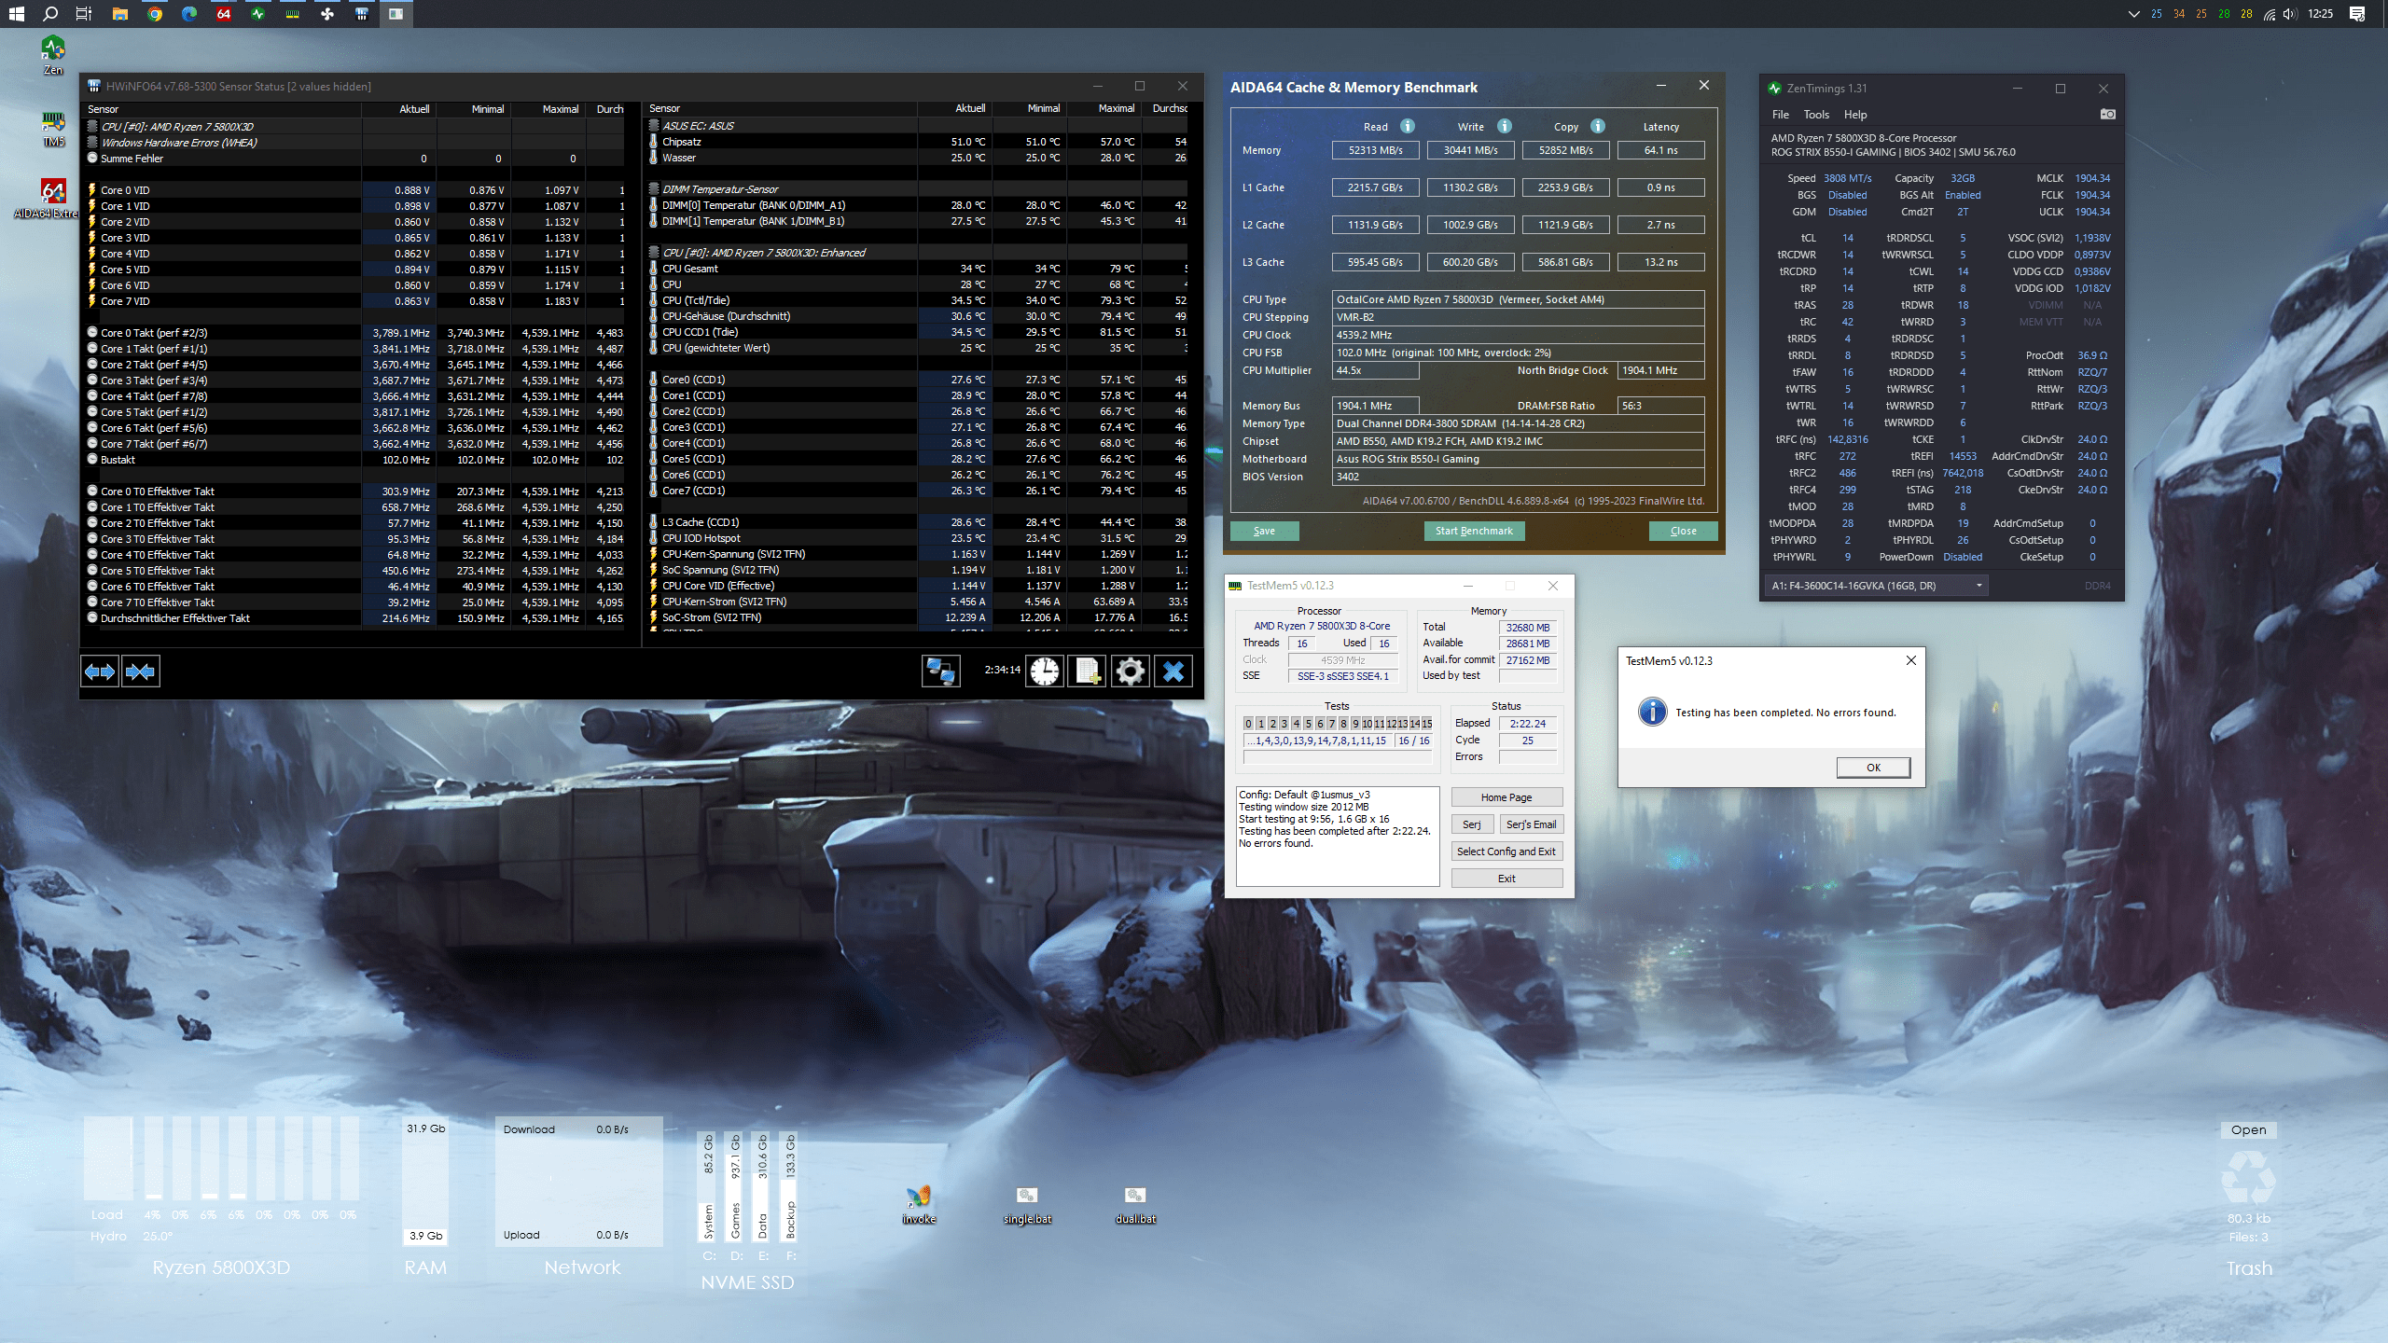Click Select Config and Exit in TestMem5
Viewport: 2388px width, 1343px height.
(x=1506, y=851)
